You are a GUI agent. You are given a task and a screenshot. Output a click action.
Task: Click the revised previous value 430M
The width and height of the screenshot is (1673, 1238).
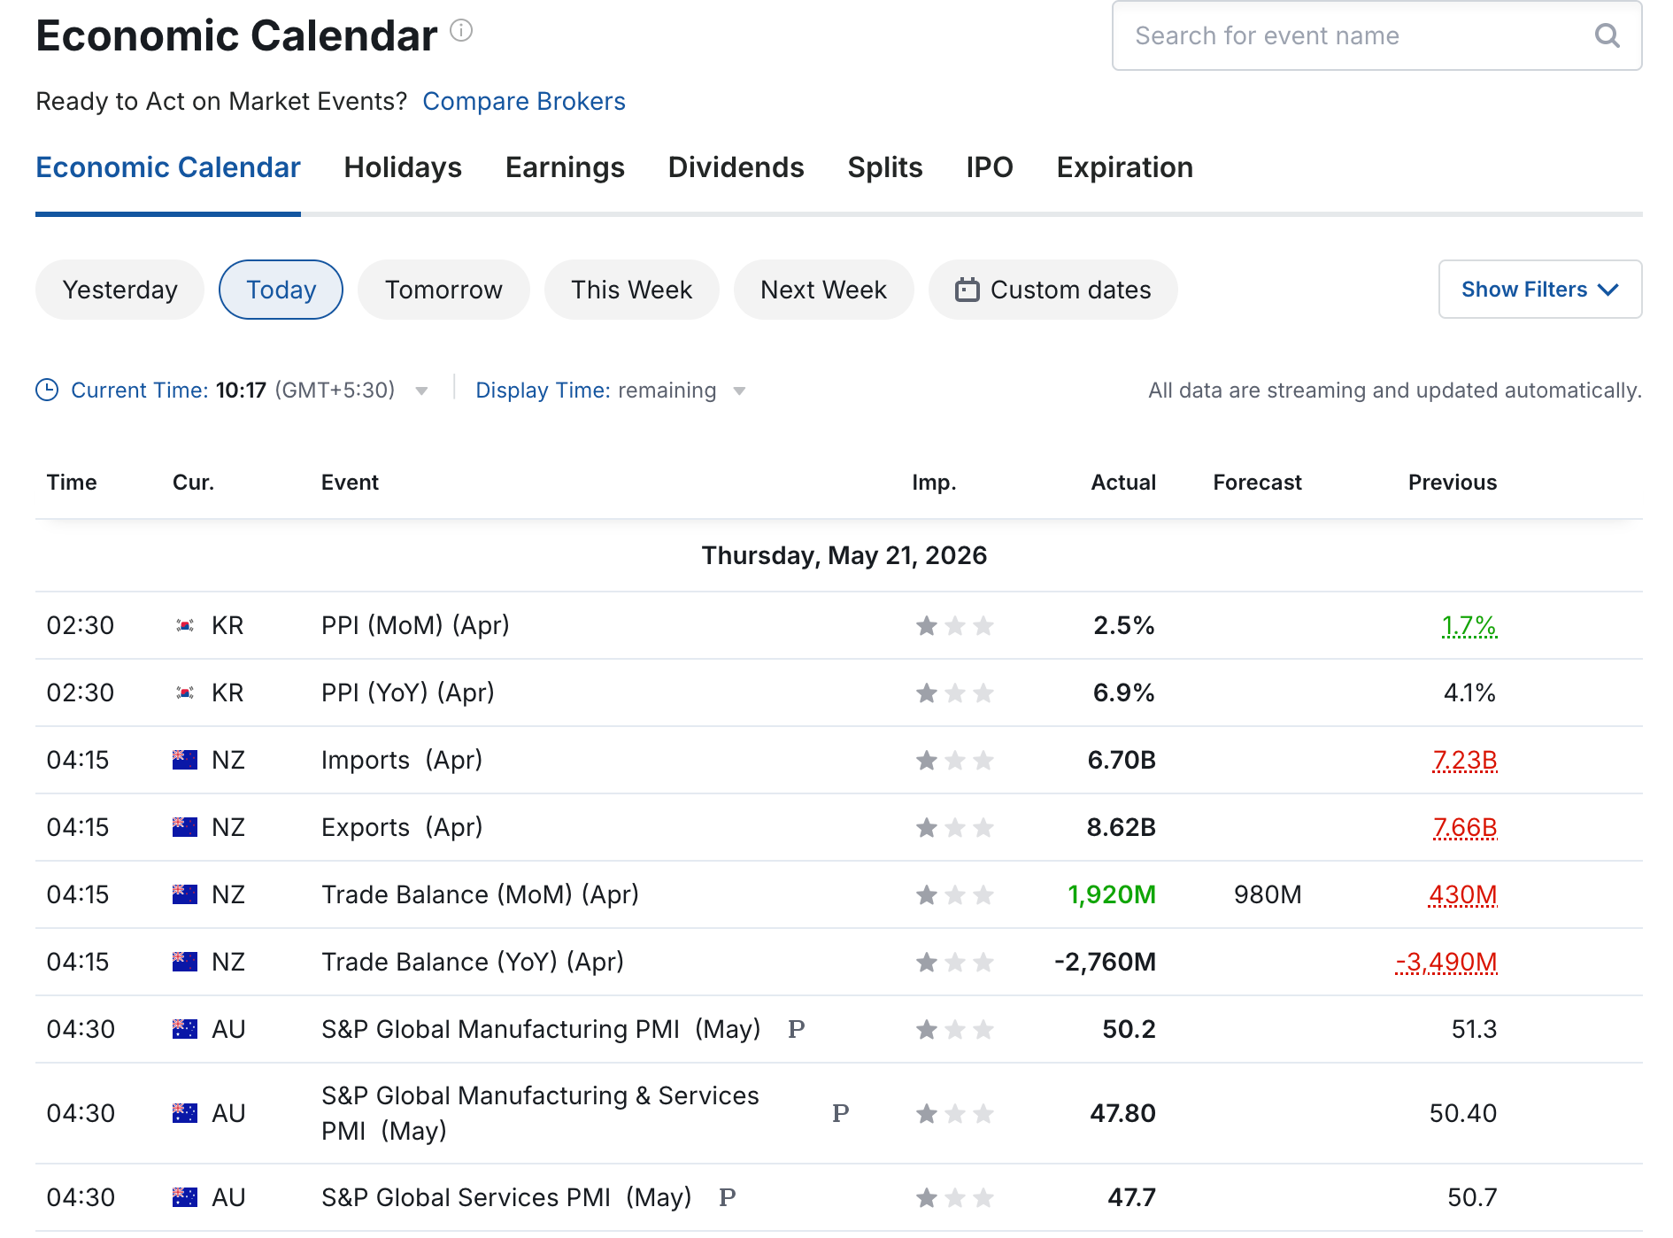[x=1462, y=894]
